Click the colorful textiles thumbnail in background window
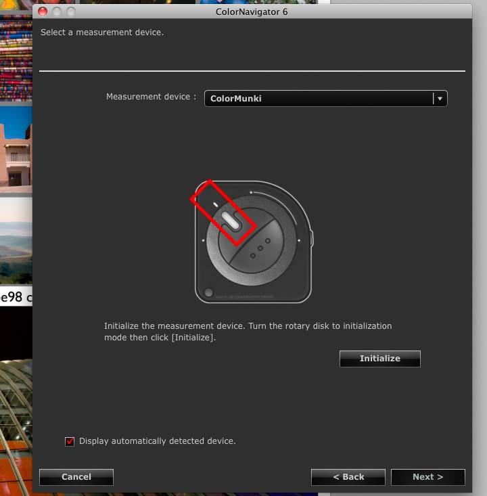This screenshot has height=496, width=487. point(16,58)
